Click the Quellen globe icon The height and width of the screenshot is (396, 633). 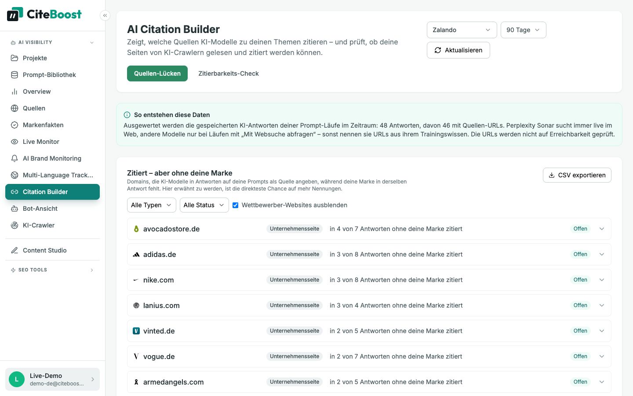tap(15, 108)
